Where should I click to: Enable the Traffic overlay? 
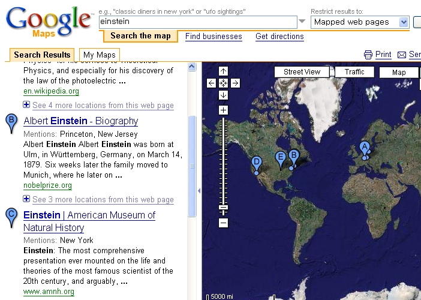tap(354, 72)
